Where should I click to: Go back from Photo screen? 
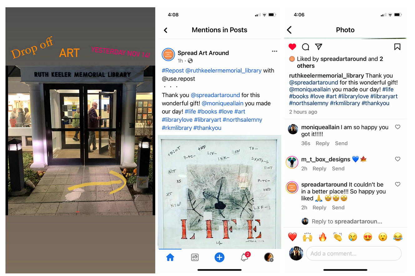click(x=289, y=30)
